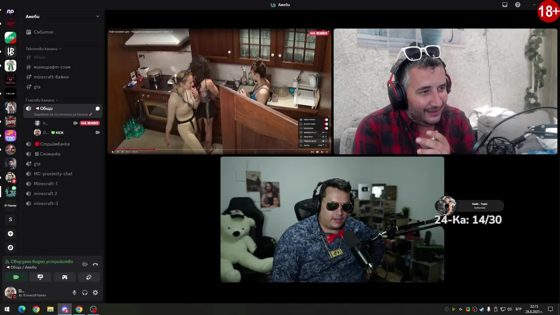Join the MC-proximity-chat voice channel
The width and height of the screenshot is (560, 315).
click(x=63, y=174)
